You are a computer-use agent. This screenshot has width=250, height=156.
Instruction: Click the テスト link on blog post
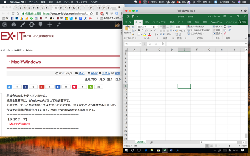click(x=106, y=73)
